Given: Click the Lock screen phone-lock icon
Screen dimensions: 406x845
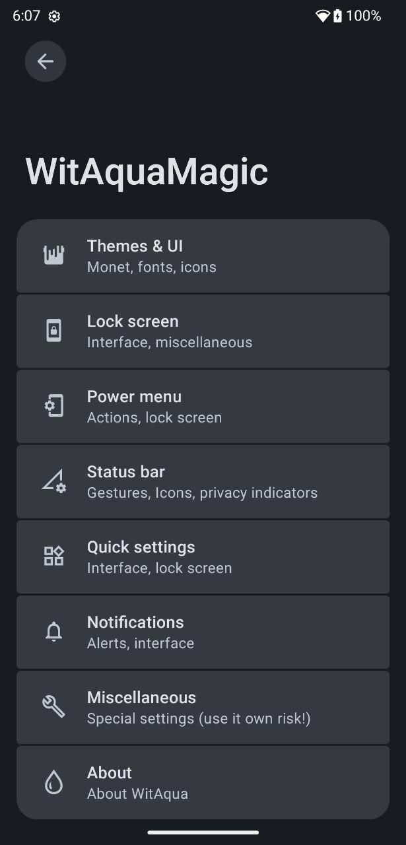Looking at the screenshot, I should pyautogui.click(x=53, y=331).
